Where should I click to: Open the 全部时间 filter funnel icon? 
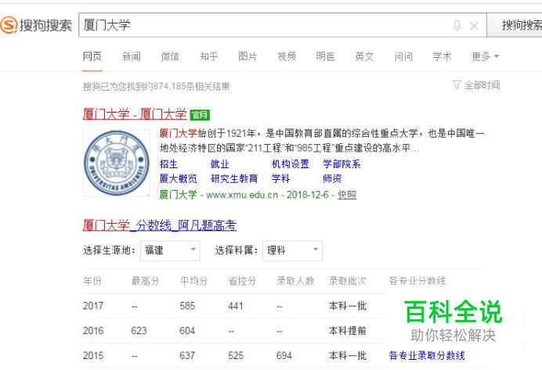(457, 84)
